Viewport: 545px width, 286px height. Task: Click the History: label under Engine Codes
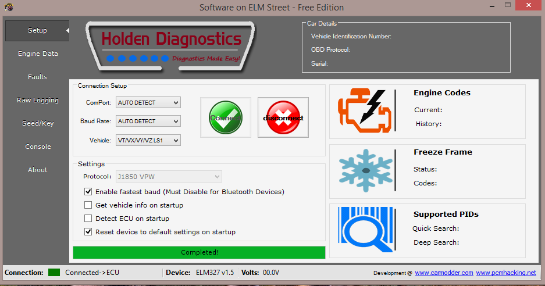coord(429,124)
